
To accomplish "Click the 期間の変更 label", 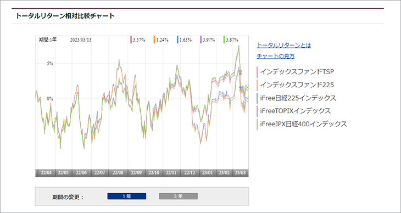I will (x=68, y=197).
